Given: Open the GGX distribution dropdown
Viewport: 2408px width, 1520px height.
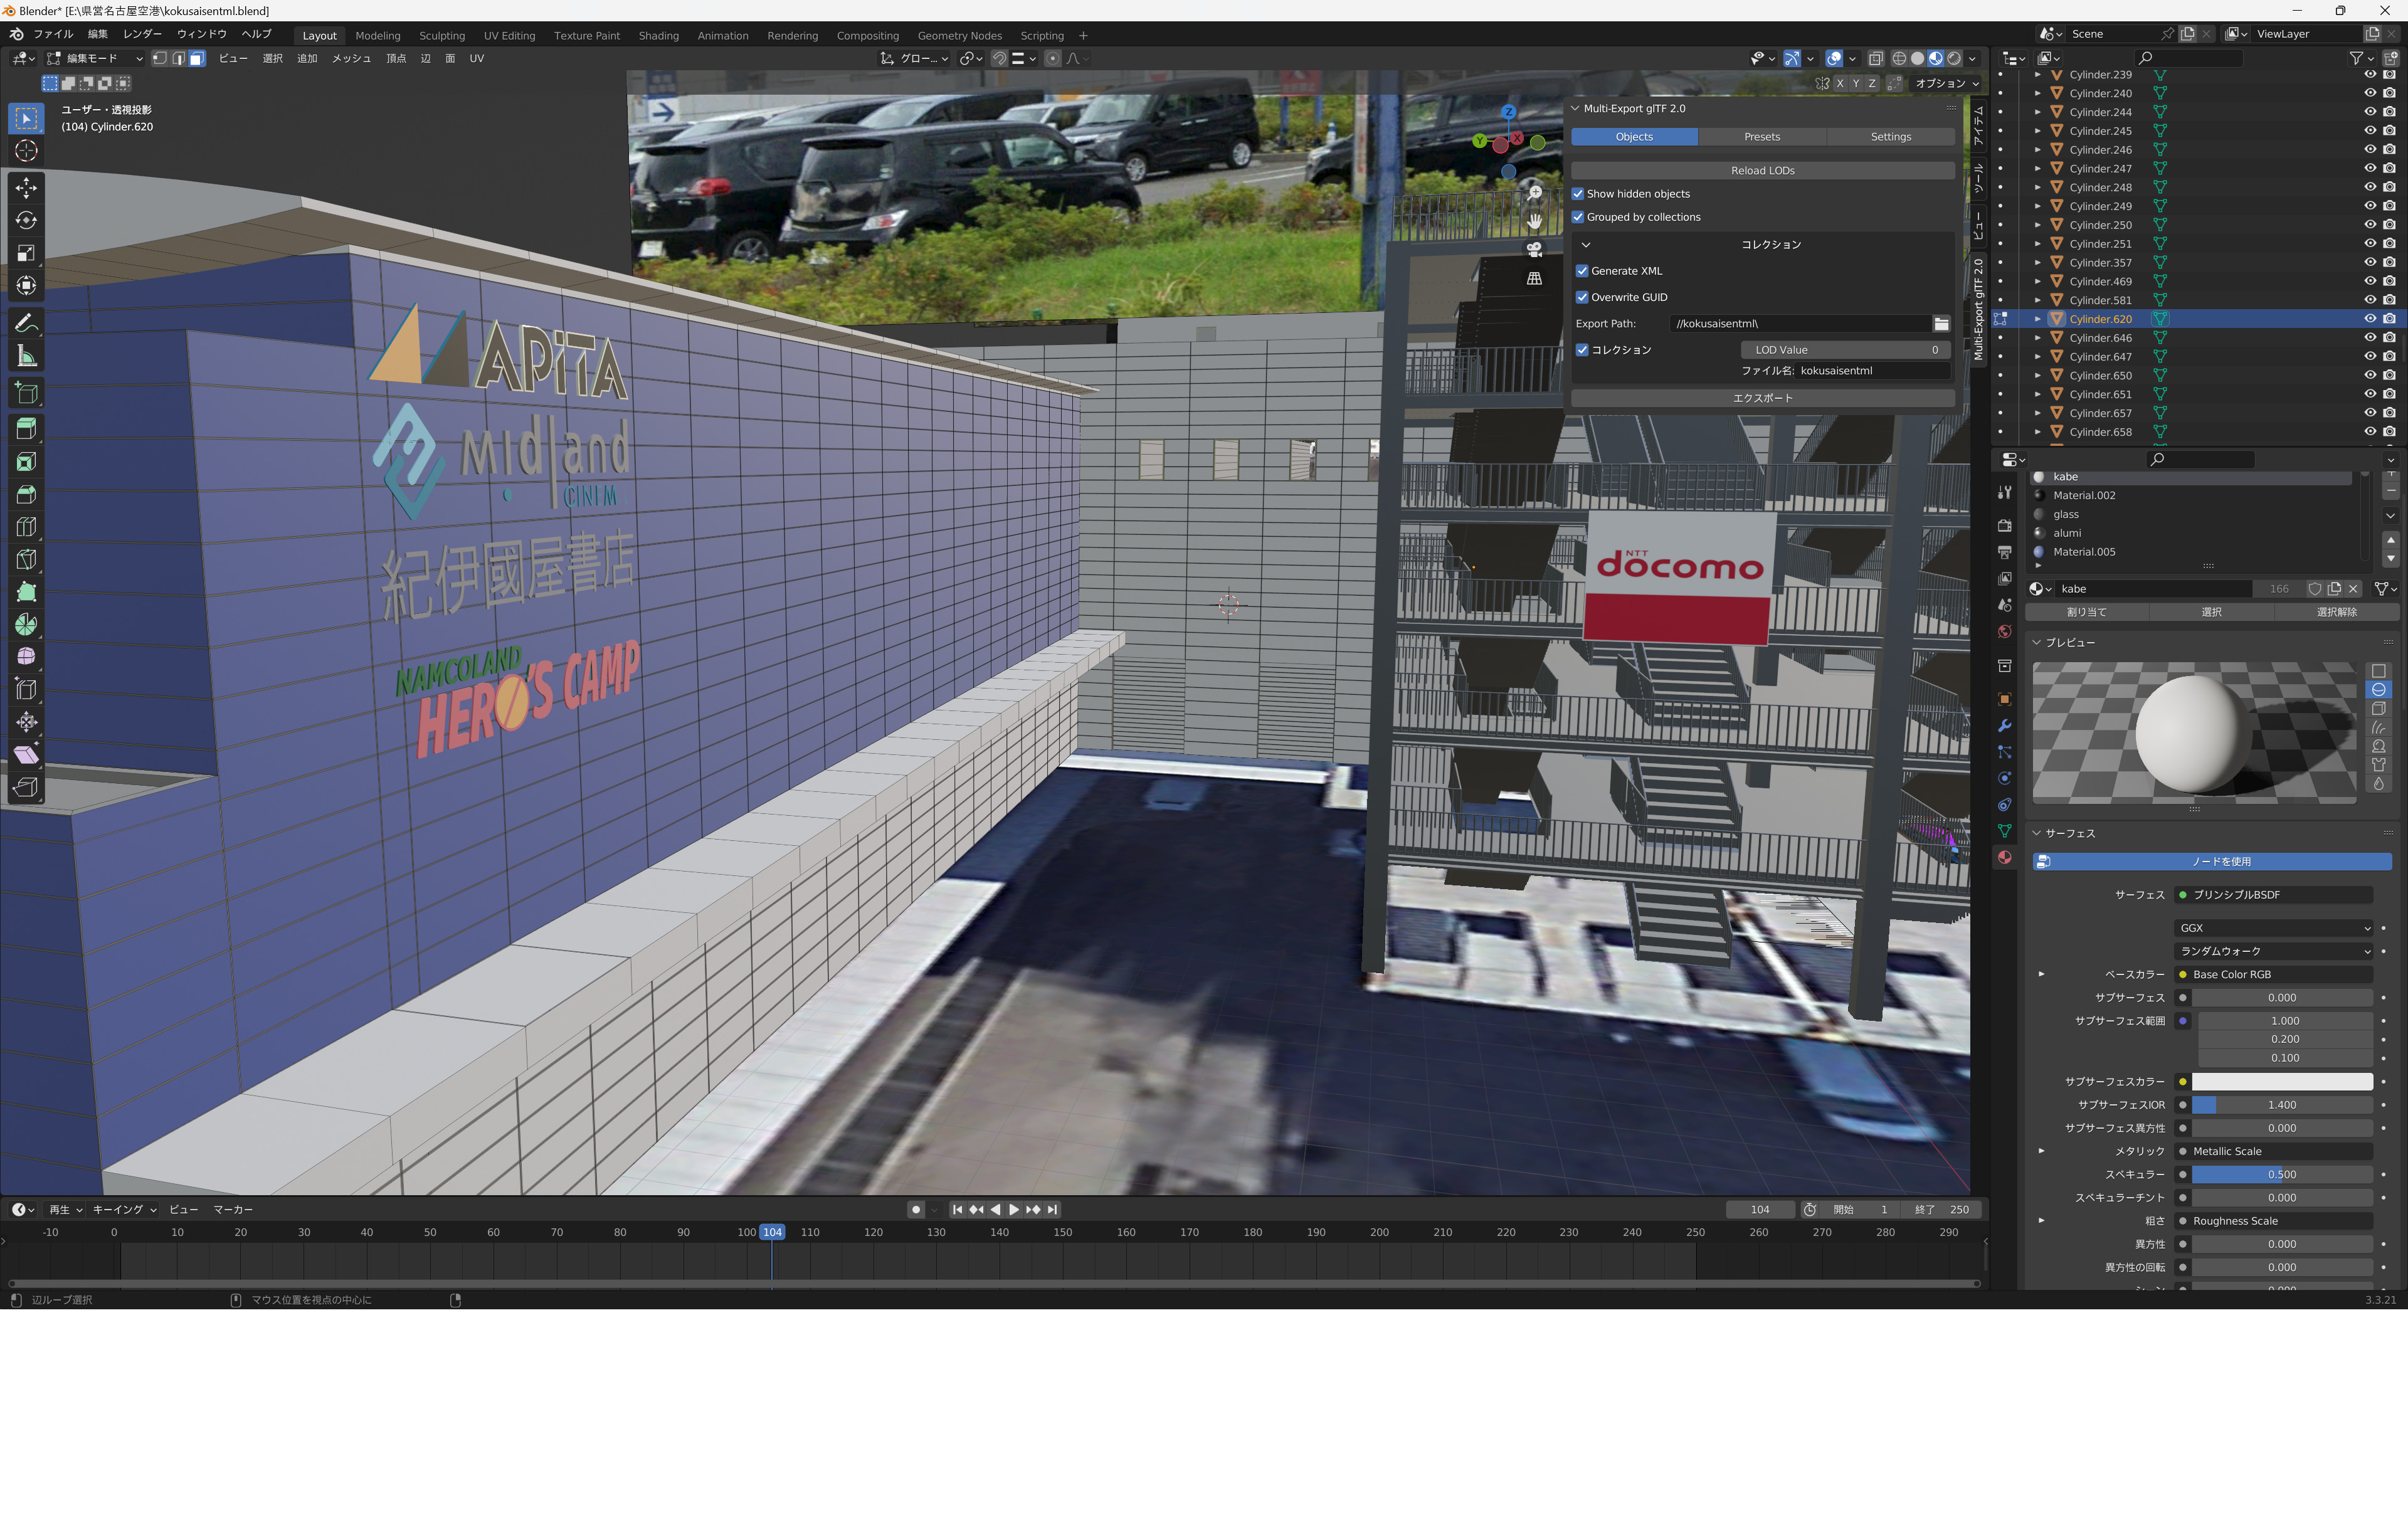Looking at the screenshot, I should click(2273, 928).
